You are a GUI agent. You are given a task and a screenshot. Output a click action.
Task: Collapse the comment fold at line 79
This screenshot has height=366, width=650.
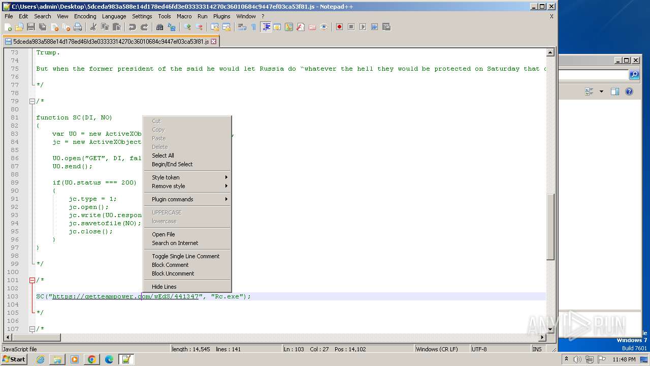[32, 101]
